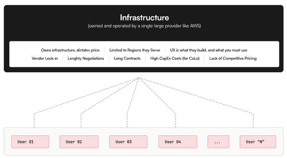Click the Infrastructure heading
The image size is (287, 158).
coord(145,17)
